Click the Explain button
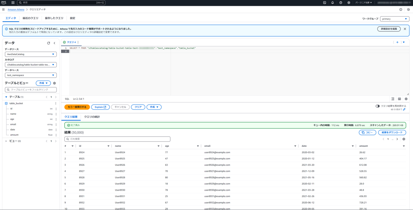Image resolution: width=413 pixels, height=210 pixels. 100,107
